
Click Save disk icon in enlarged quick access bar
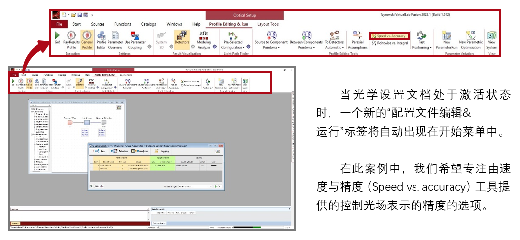[x=79, y=15]
